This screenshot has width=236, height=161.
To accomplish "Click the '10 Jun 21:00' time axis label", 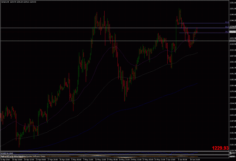I will click(x=195, y=159).
